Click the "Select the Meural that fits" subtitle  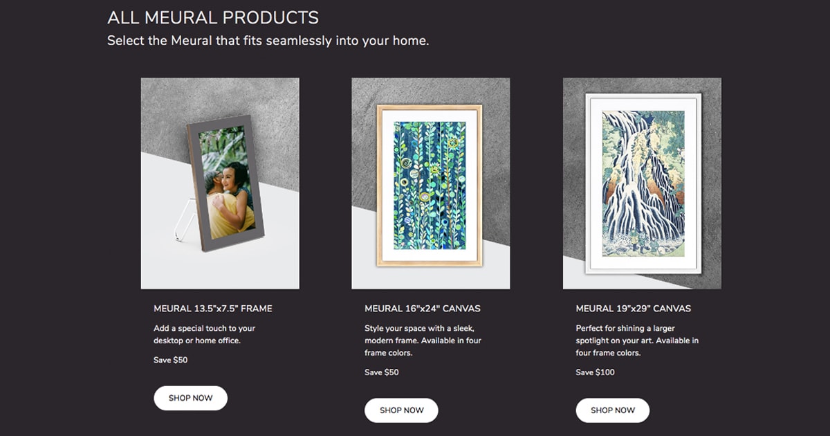point(268,41)
